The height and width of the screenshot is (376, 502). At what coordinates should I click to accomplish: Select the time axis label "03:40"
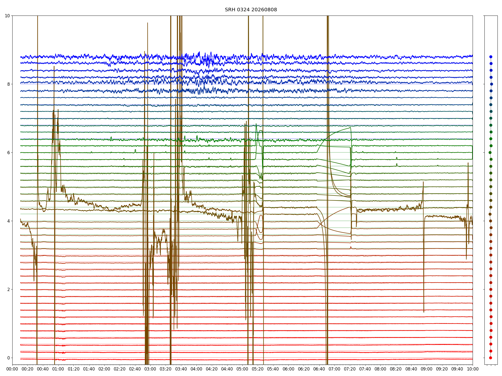(181, 369)
